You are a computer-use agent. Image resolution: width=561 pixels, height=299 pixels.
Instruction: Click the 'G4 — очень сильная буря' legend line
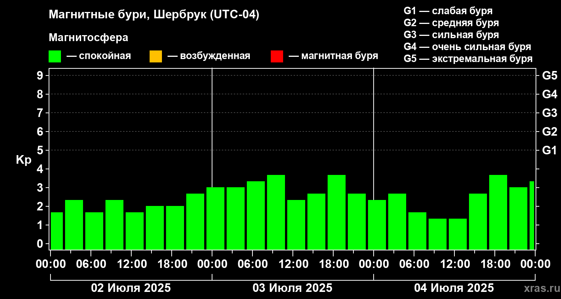(x=467, y=47)
